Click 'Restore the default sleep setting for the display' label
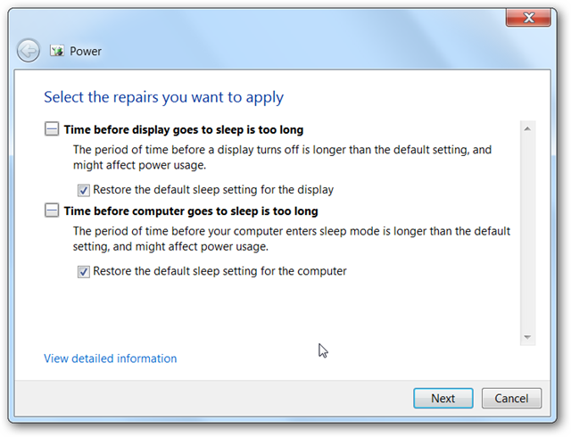Screen dimensions: 571x437 (x=213, y=190)
